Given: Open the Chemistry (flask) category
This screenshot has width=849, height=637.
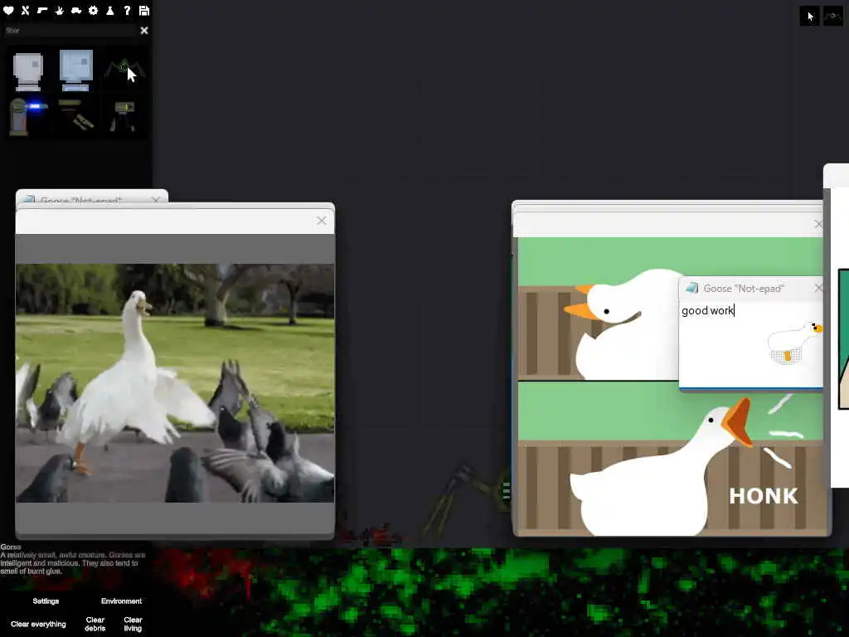Looking at the screenshot, I should (110, 10).
